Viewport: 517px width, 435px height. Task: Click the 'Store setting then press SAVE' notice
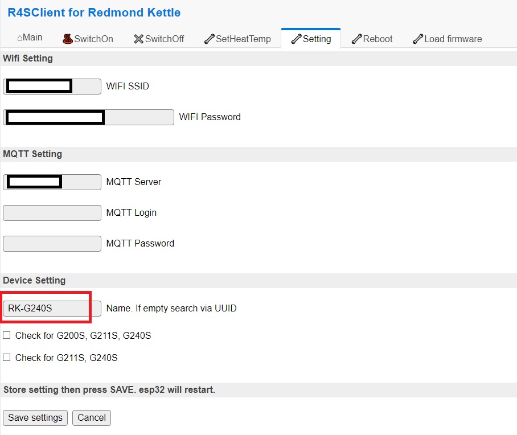[109, 390]
